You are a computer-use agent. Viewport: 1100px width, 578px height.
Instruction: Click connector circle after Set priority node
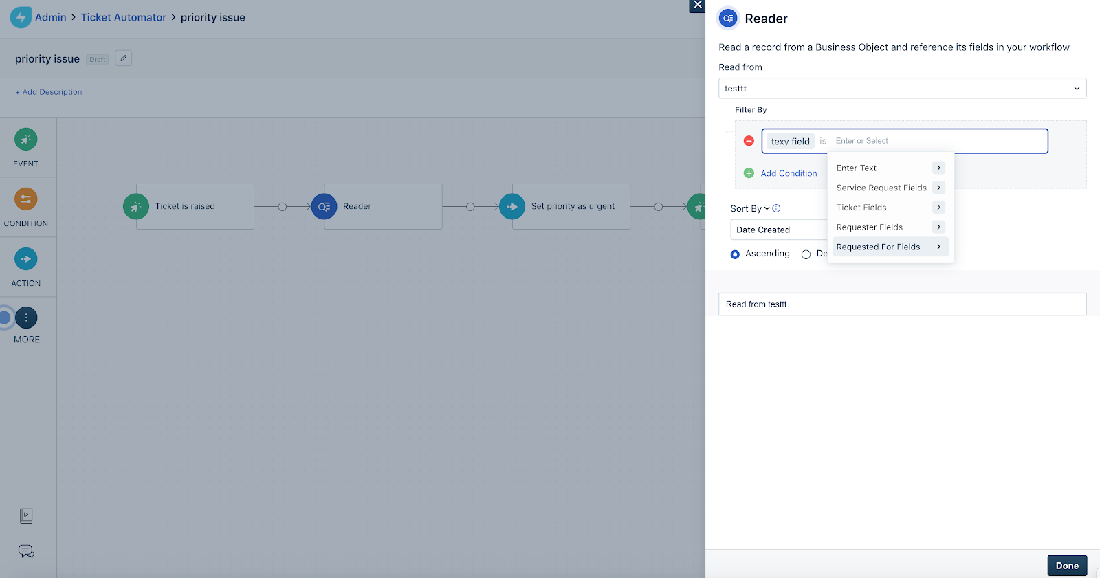(x=659, y=206)
